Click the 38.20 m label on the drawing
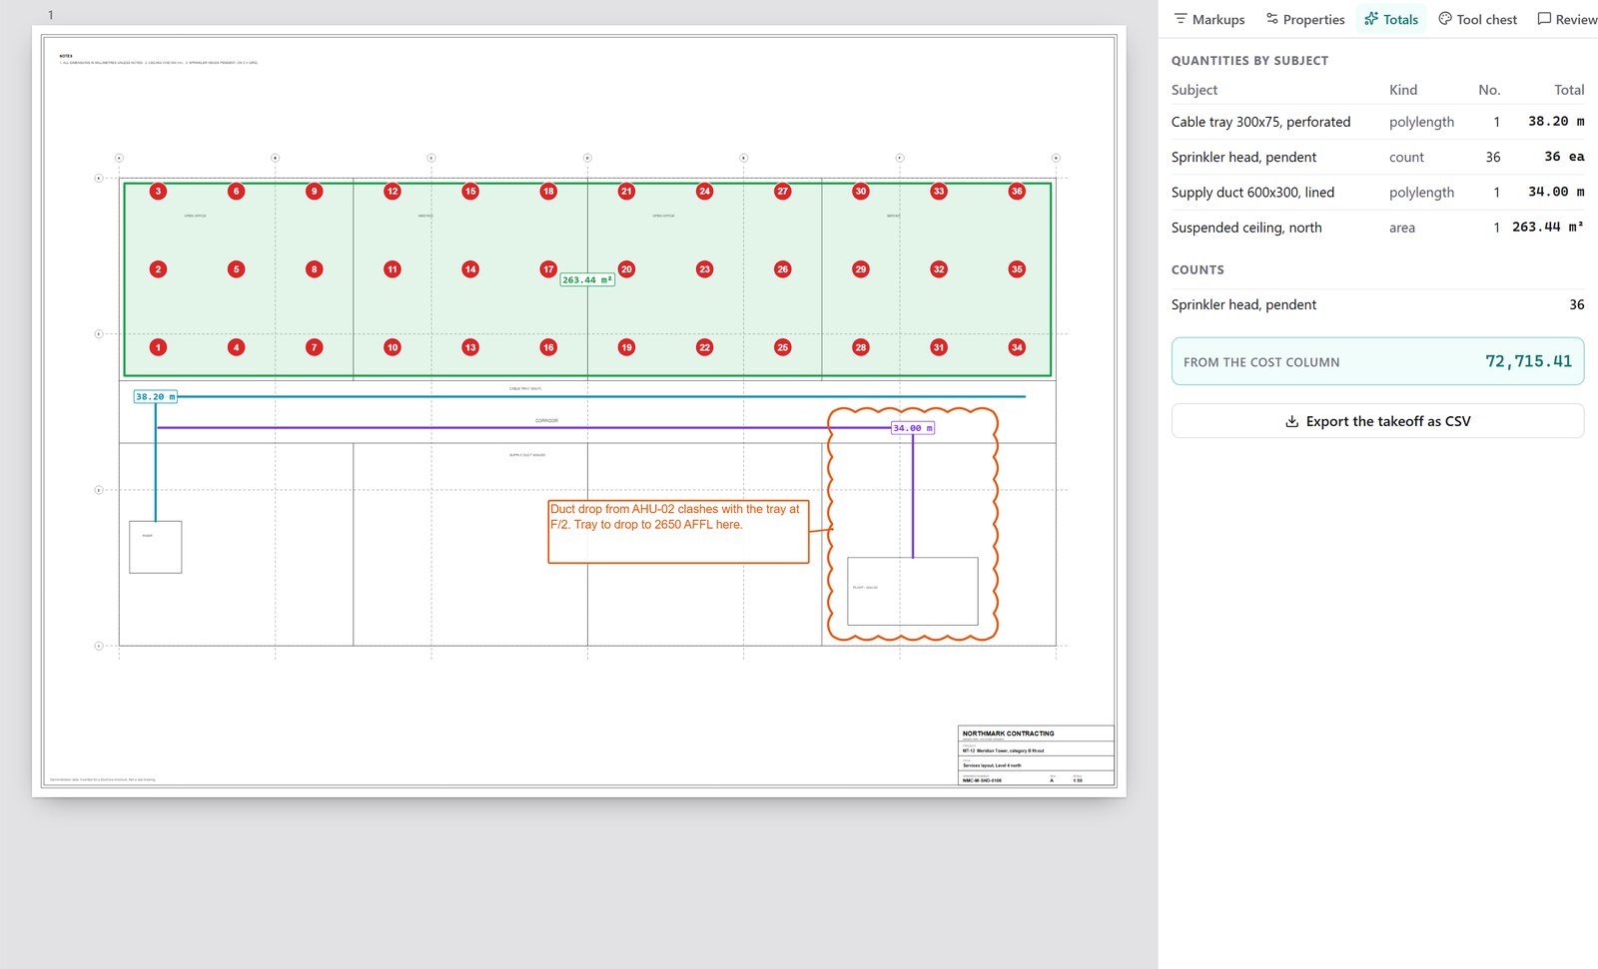 pyautogui.click(x=155, y=397)
